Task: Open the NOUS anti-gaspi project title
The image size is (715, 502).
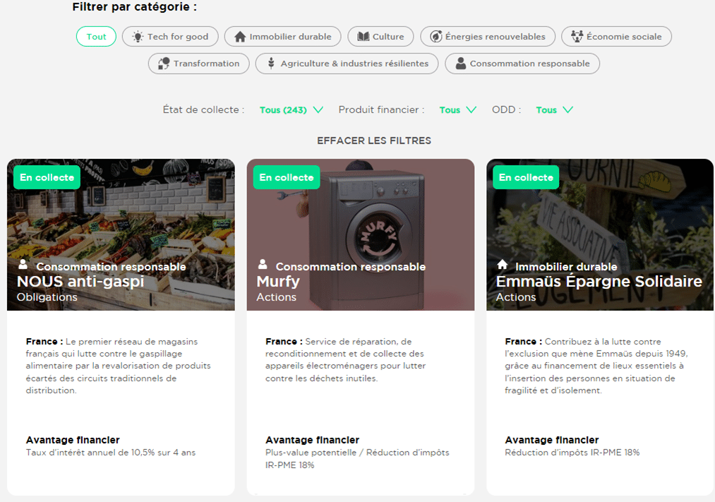Action: (x=80, y=281)
